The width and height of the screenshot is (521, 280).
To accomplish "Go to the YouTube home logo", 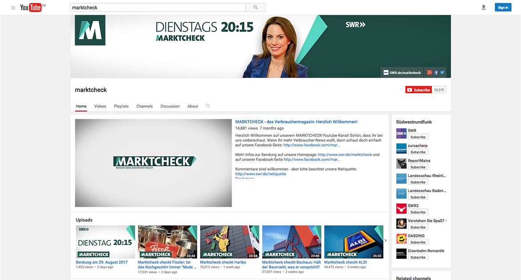I will [31, 7].
